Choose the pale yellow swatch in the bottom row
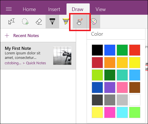This screenshot has width=148, height=124. [x=97, y=112]
